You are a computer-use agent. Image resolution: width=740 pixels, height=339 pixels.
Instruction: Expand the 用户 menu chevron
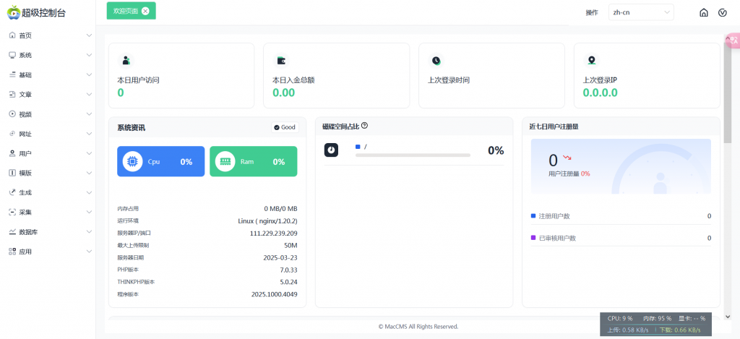pyautogui.click(x=89, y=153)
